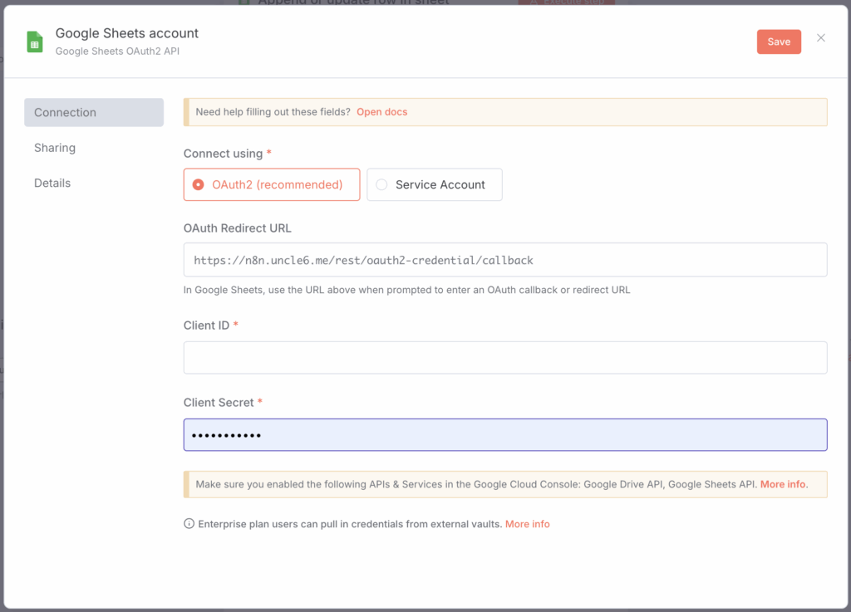Click the Connect using label
The width and height of the screenshot is (851, 612).
223,154
